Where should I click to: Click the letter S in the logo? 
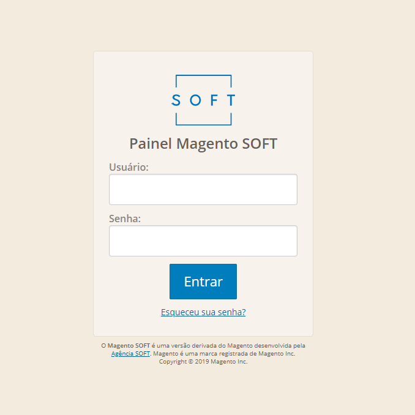tap(176, 100)
